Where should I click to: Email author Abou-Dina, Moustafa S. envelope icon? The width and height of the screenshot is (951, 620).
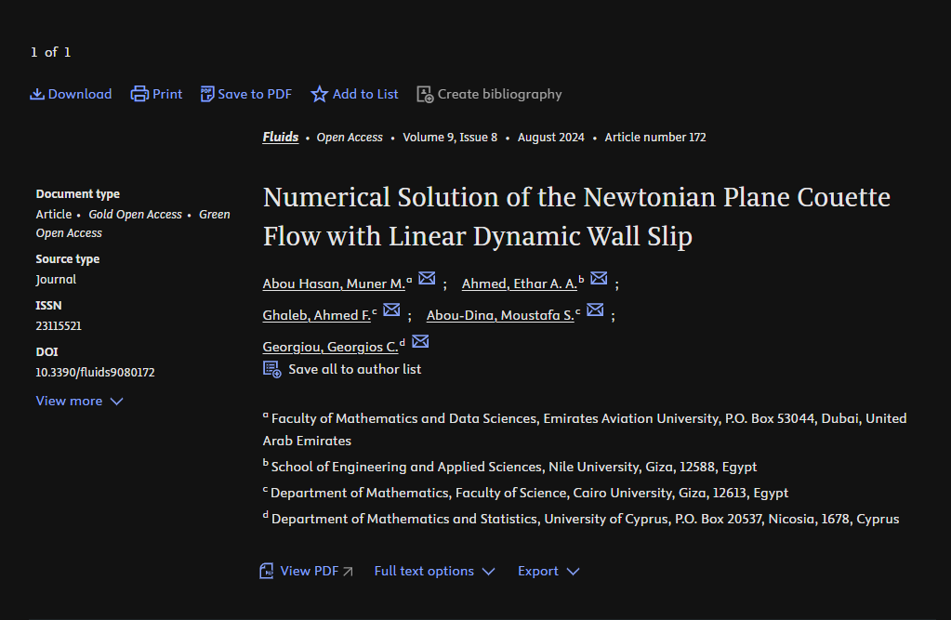(595, 310)
